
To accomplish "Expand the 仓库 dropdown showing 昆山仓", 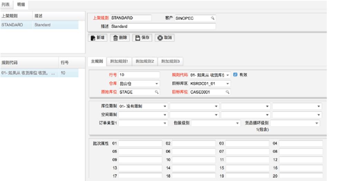I will pos(157,84).
